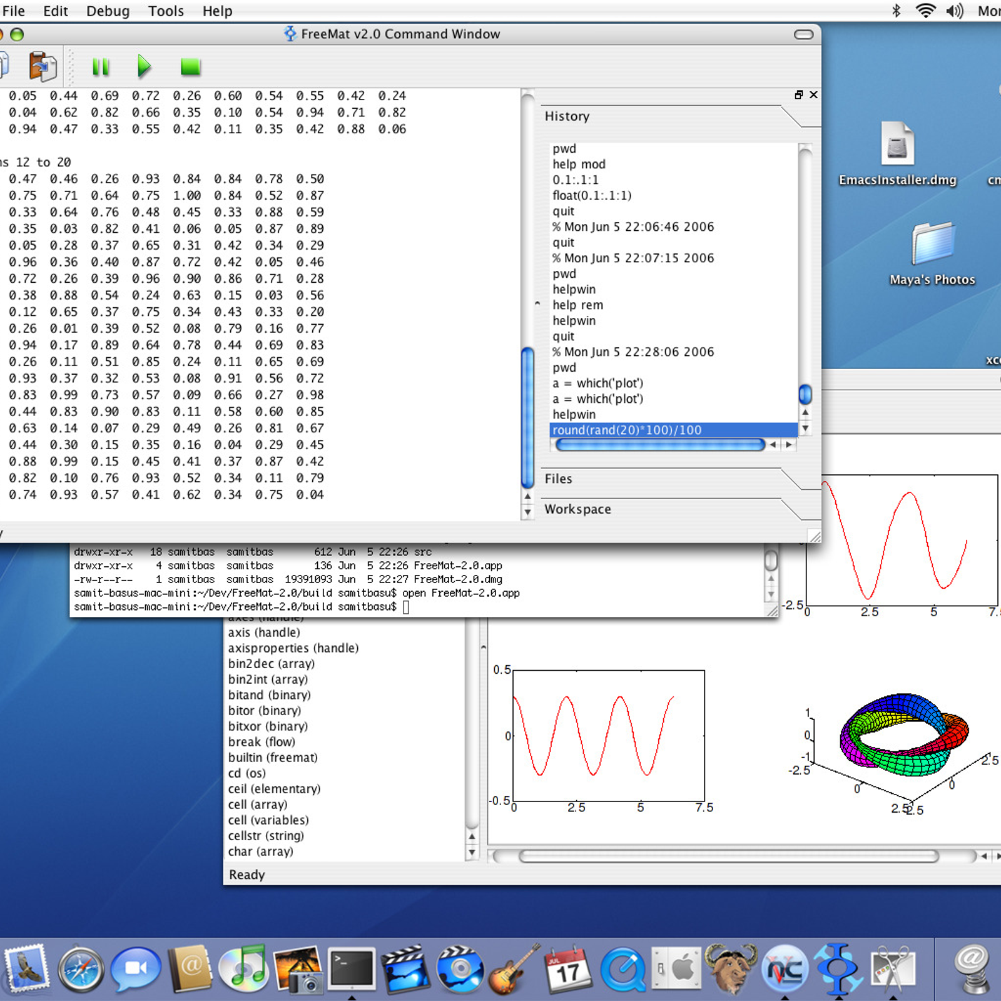Select 'ceil (elementary)' help topic
This screenshot has height=1001, width=1001.
click(274, 789)
